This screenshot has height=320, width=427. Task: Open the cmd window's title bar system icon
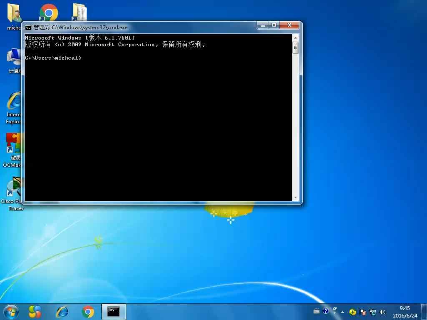pyautogui.click(x=28, y=27)
